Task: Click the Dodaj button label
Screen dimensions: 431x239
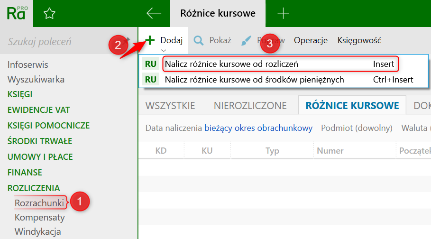Action: [172, 40]
